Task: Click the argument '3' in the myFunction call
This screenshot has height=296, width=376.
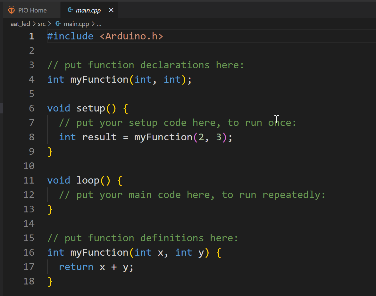Action: (219, 137)
